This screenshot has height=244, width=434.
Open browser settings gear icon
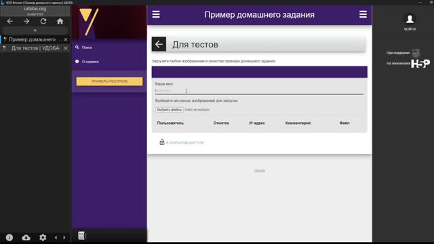43,237
